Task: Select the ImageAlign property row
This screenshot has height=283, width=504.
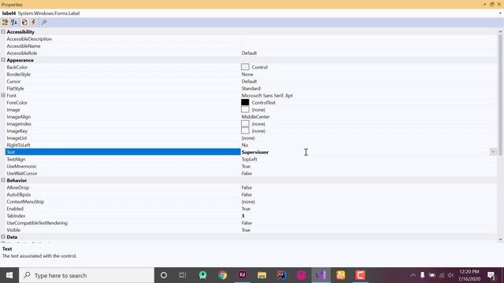Action: 250,117
